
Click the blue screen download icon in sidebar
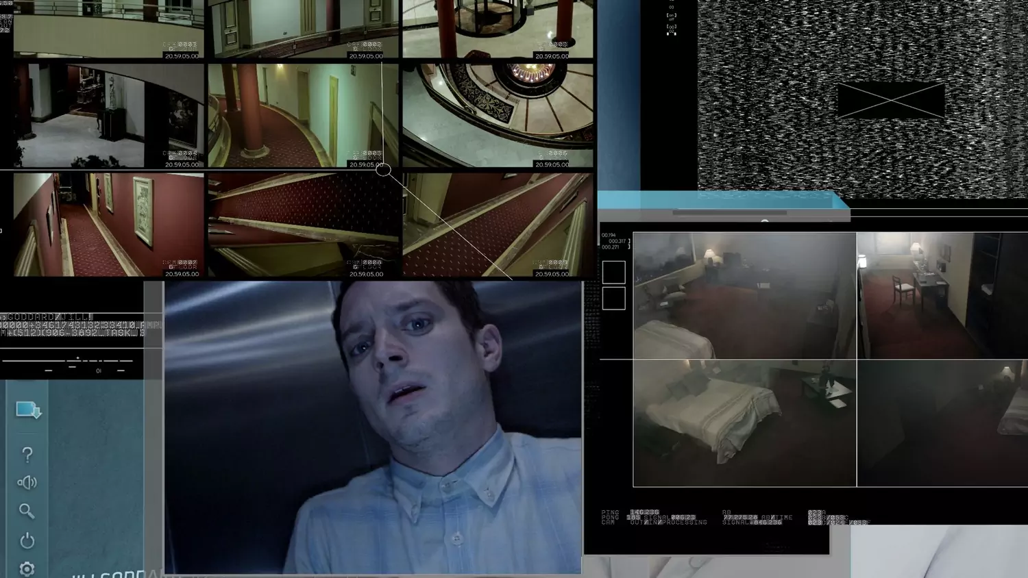(x=28, y=410)
